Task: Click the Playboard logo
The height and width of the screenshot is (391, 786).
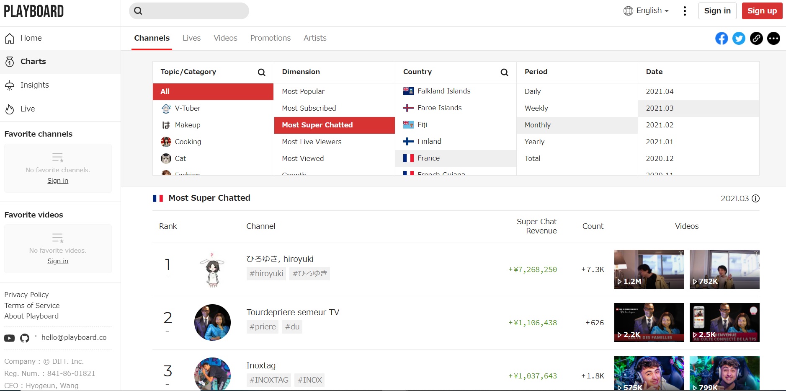Action: point(34,11)
